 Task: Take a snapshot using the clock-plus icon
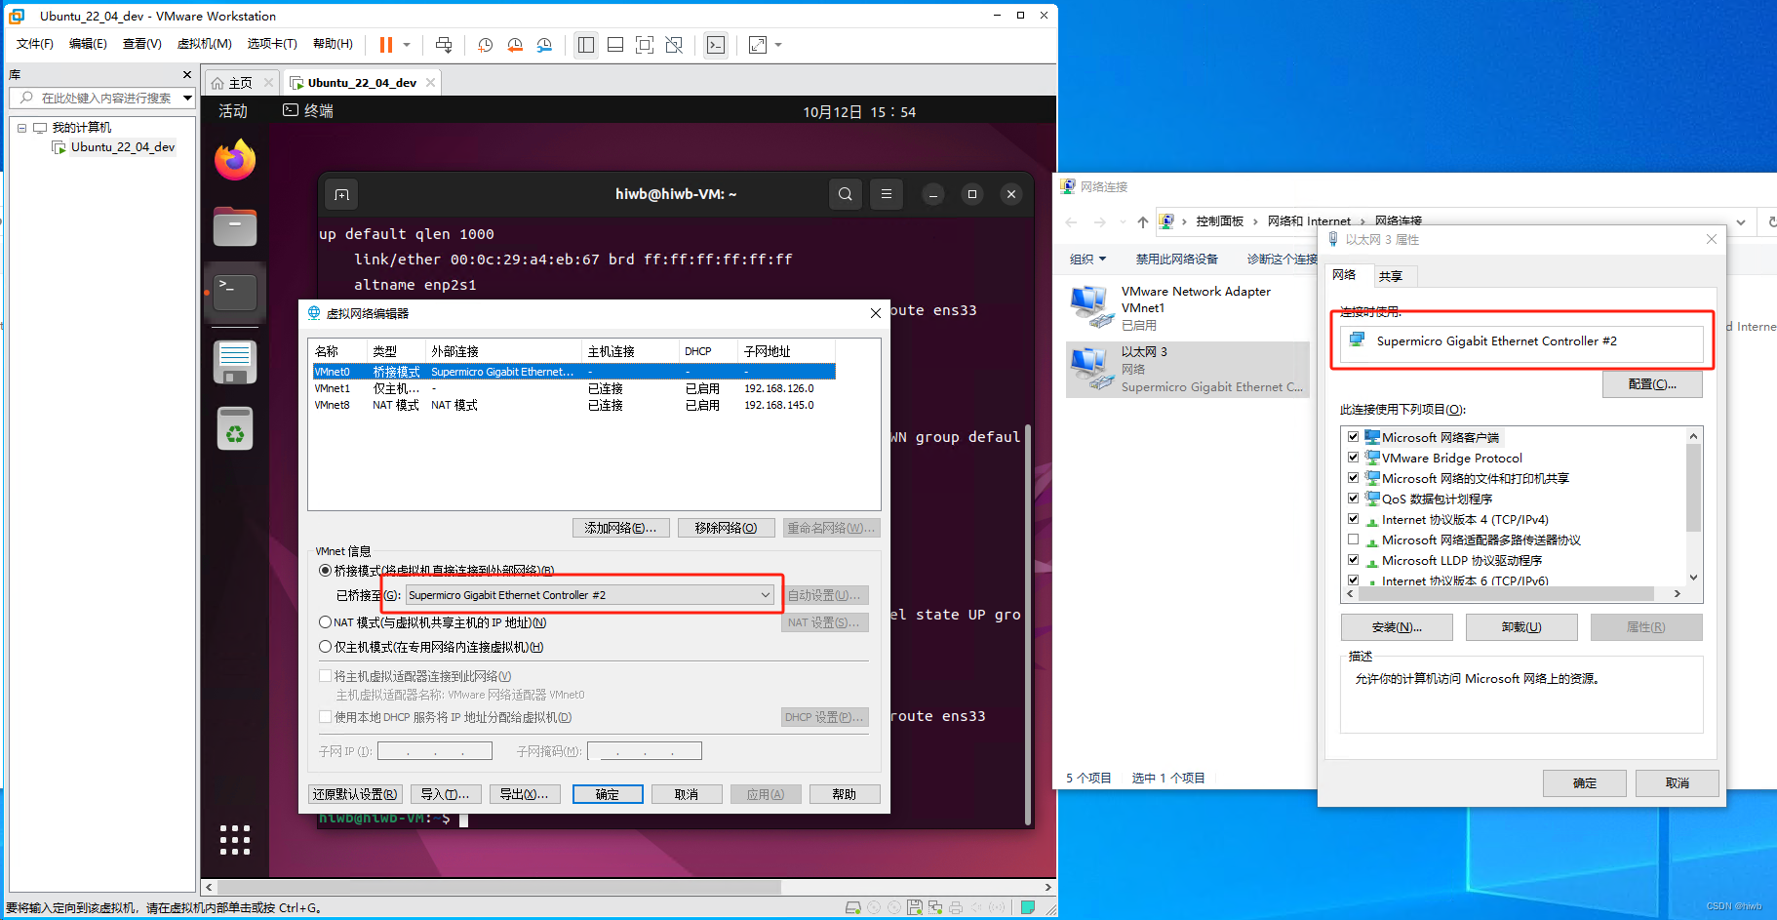[486, 45]
